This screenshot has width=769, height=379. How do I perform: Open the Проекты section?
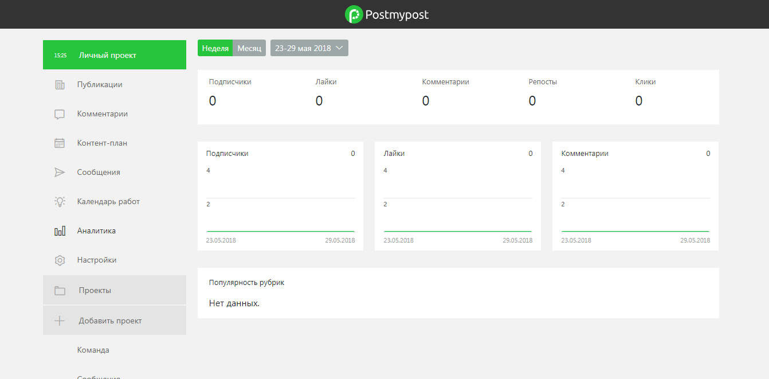(x=95, y=291)
